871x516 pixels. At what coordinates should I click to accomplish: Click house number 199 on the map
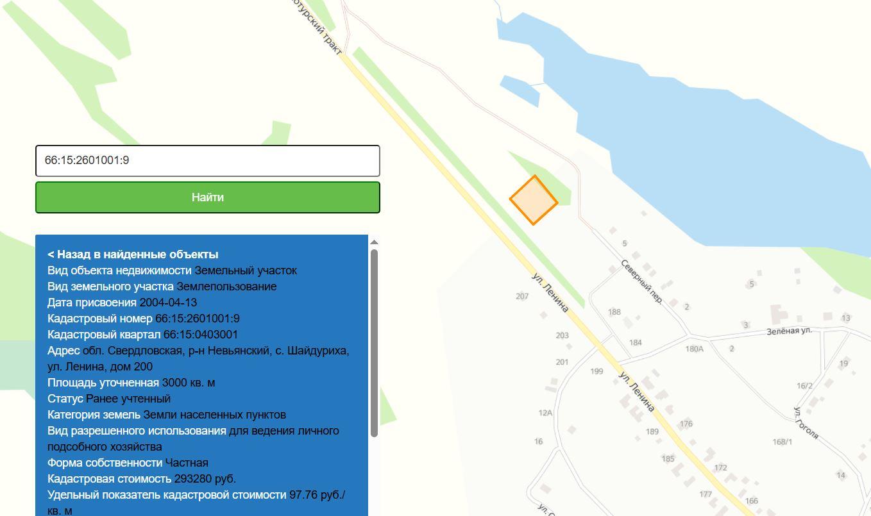click(596, 371)
